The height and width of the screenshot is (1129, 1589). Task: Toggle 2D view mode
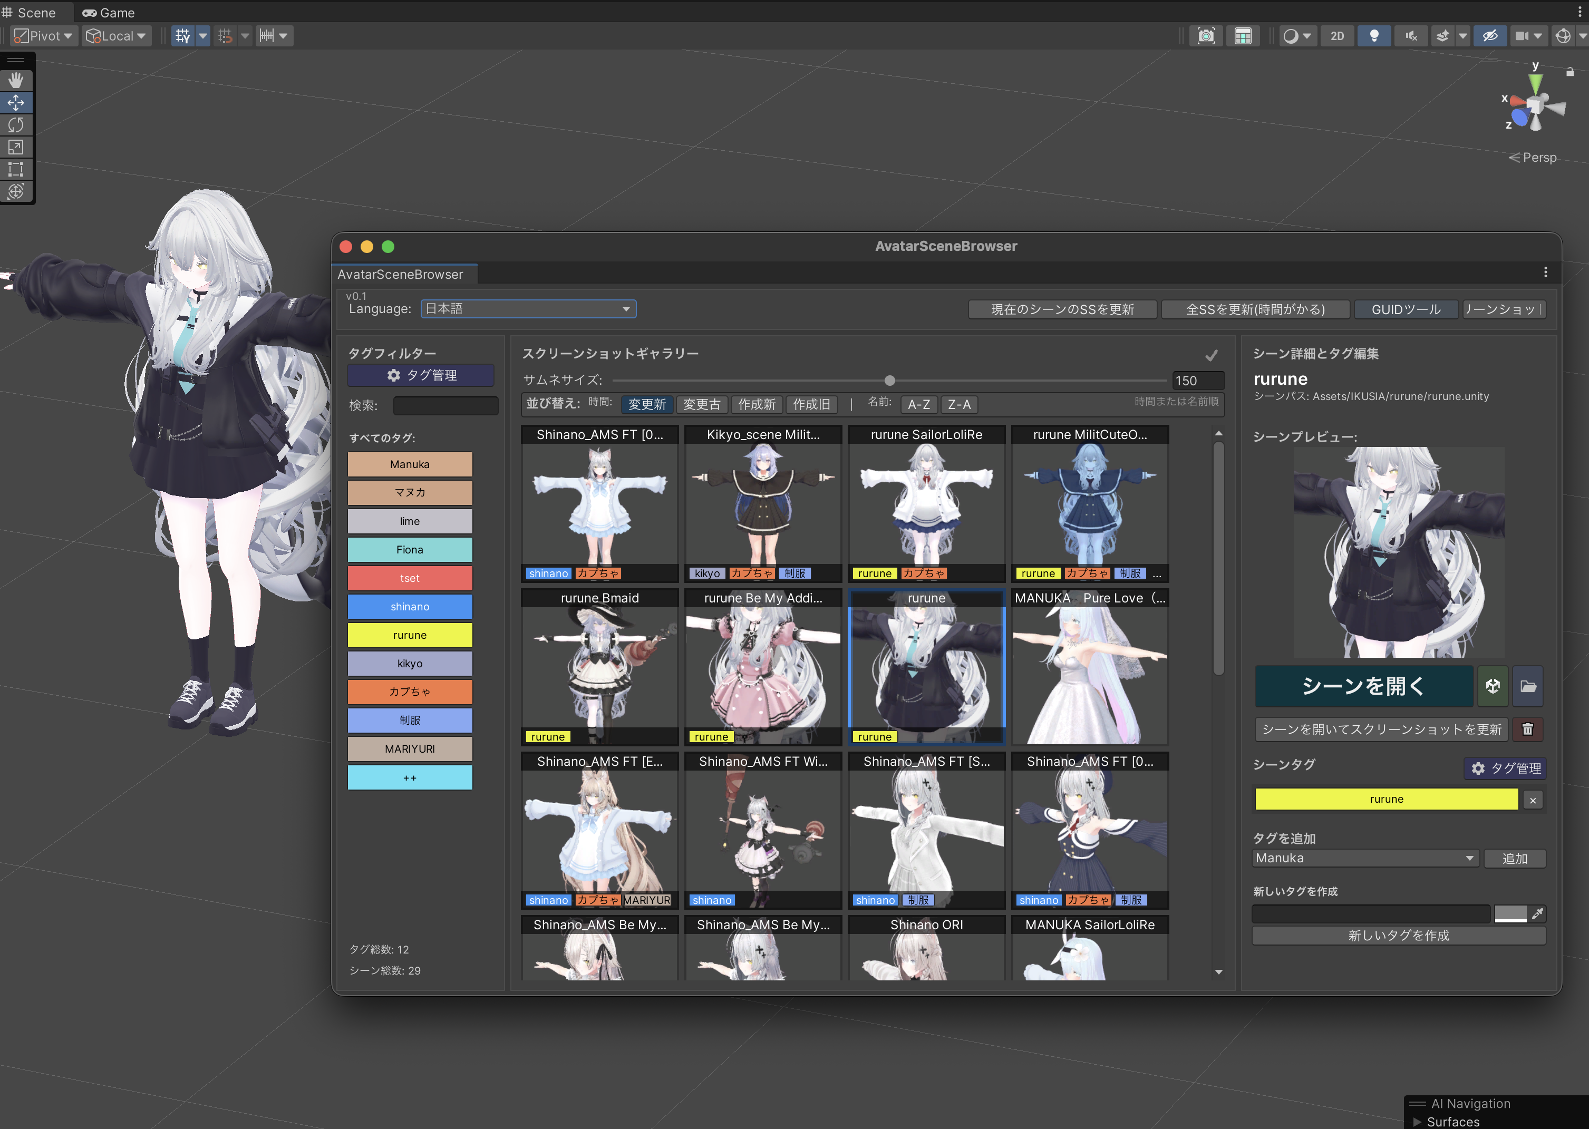click(x=1336, y=35)
